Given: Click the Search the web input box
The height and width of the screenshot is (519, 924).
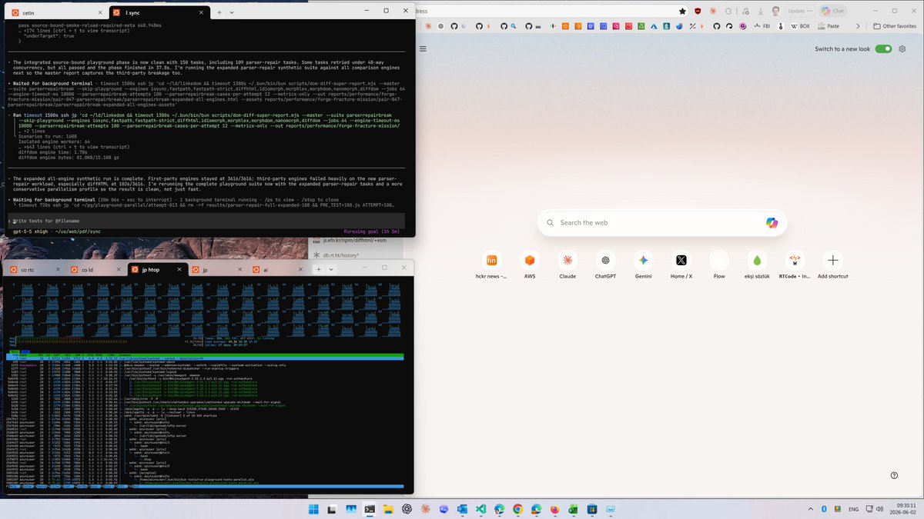Looking at the screenshot, I should 662,222.
